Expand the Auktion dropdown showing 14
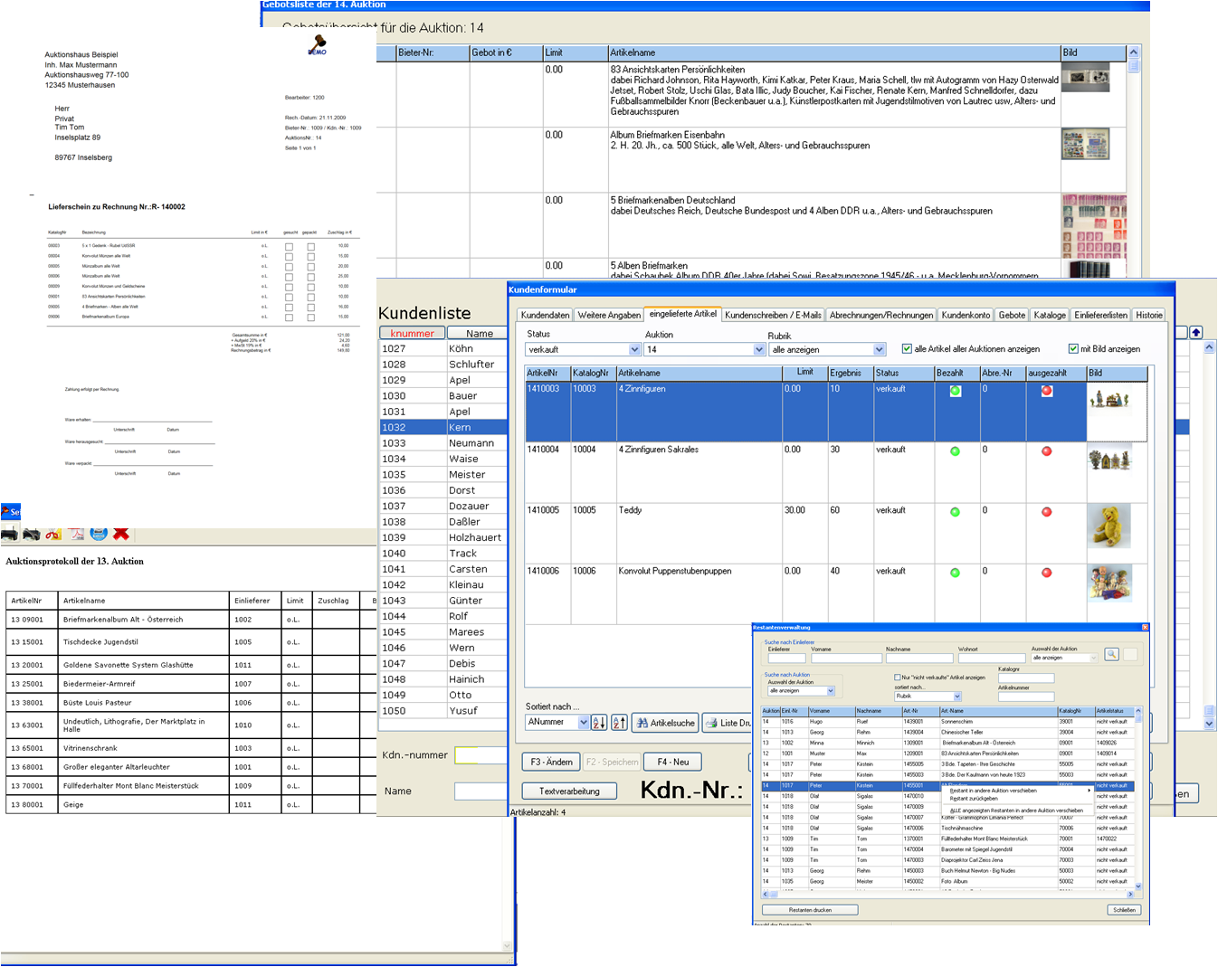This screenshot has height=967, width=1218. (x=758, y=350)
